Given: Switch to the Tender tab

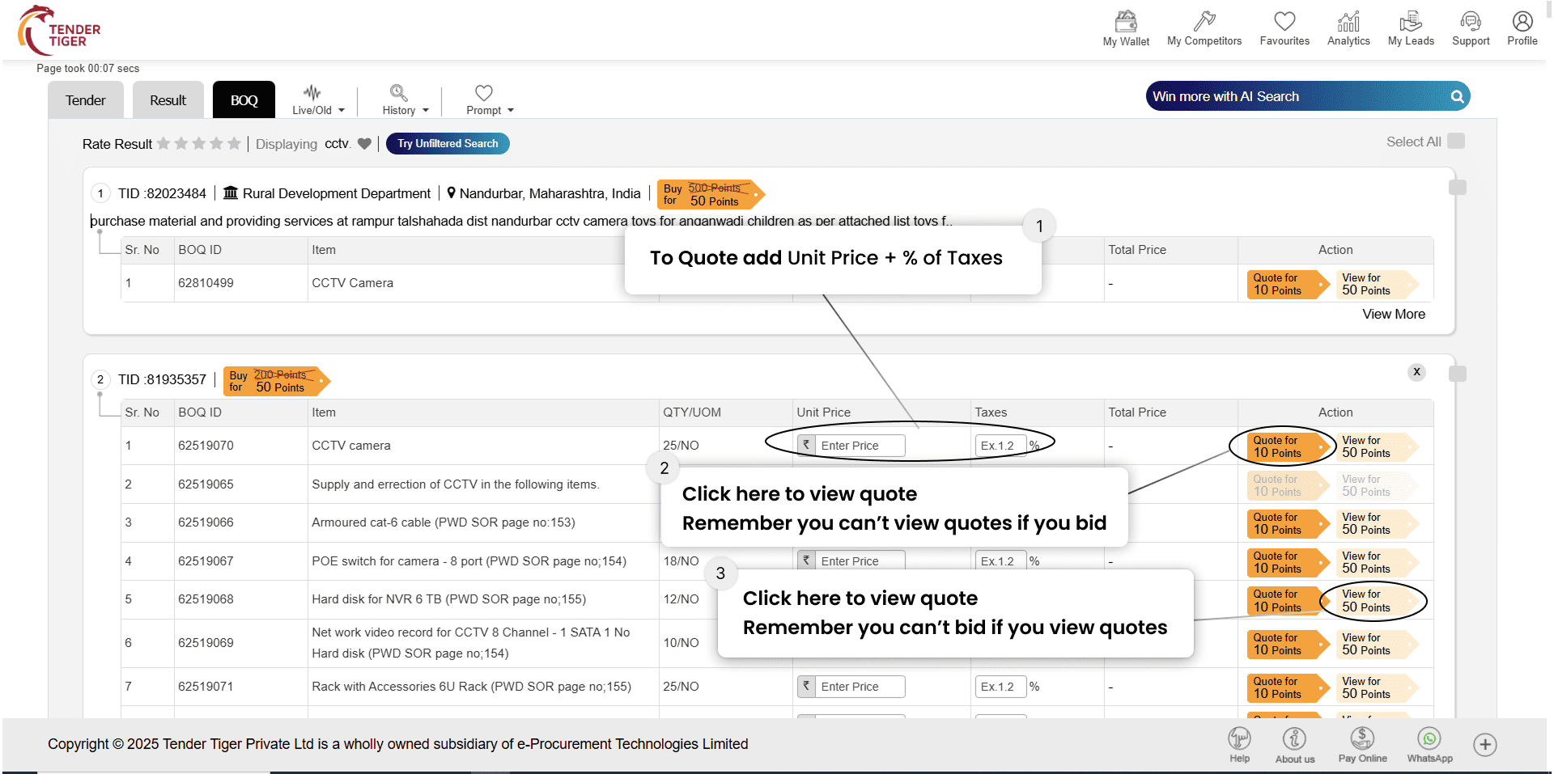Looking at the screenshot, I should click(85, 100).
